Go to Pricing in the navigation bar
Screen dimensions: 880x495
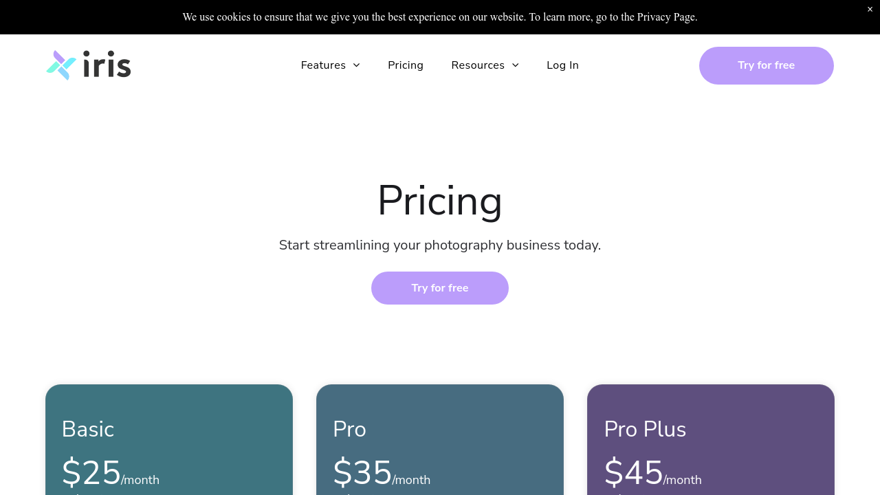point(406,65)
